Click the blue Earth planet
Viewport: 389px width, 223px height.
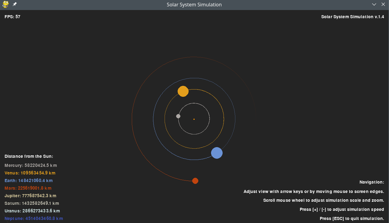coord(217,153)
